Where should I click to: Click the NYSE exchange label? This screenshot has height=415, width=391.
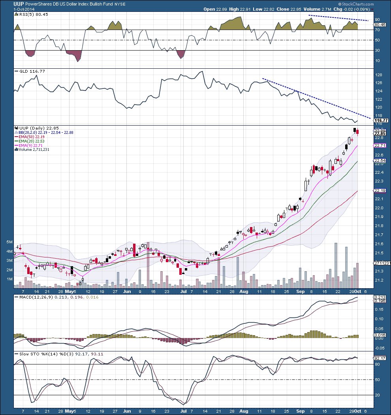tap(120, 4)
